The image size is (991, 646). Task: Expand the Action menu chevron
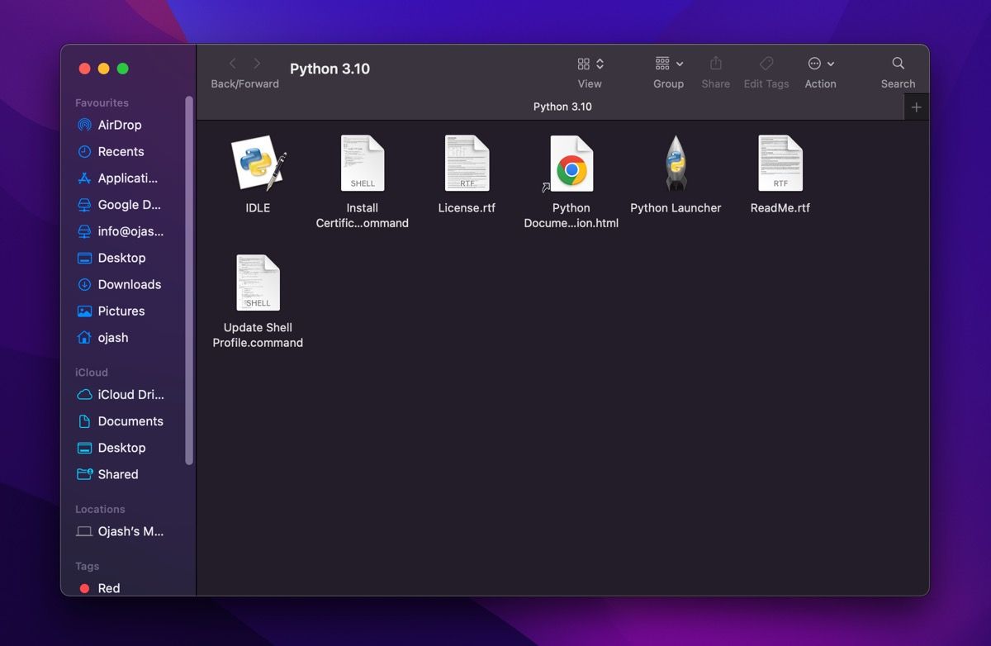[x=832, y=63]
